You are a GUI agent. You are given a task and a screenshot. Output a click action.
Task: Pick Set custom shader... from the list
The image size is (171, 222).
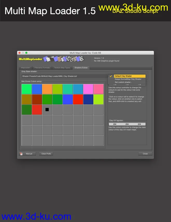pyautogui.click(x=123, y=82)
